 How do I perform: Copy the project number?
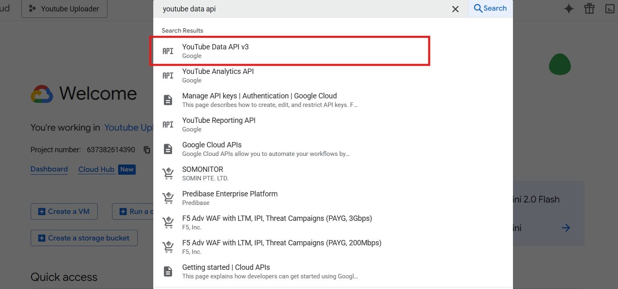(x=147, y=150)
